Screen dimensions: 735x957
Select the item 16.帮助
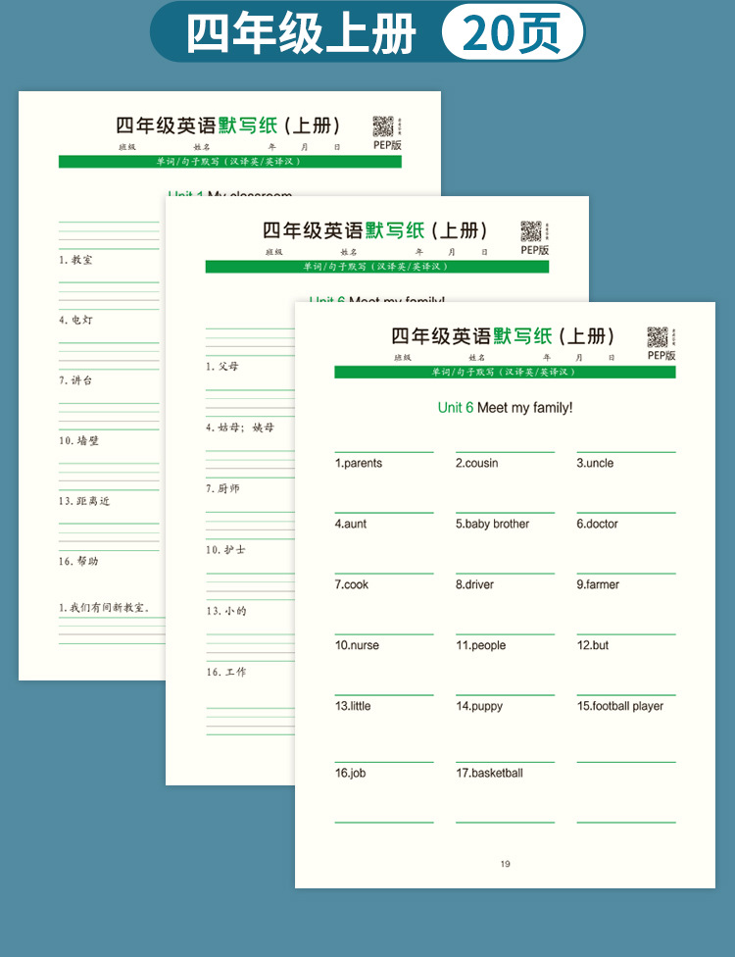pyautogui.click(x=78, y=561)
